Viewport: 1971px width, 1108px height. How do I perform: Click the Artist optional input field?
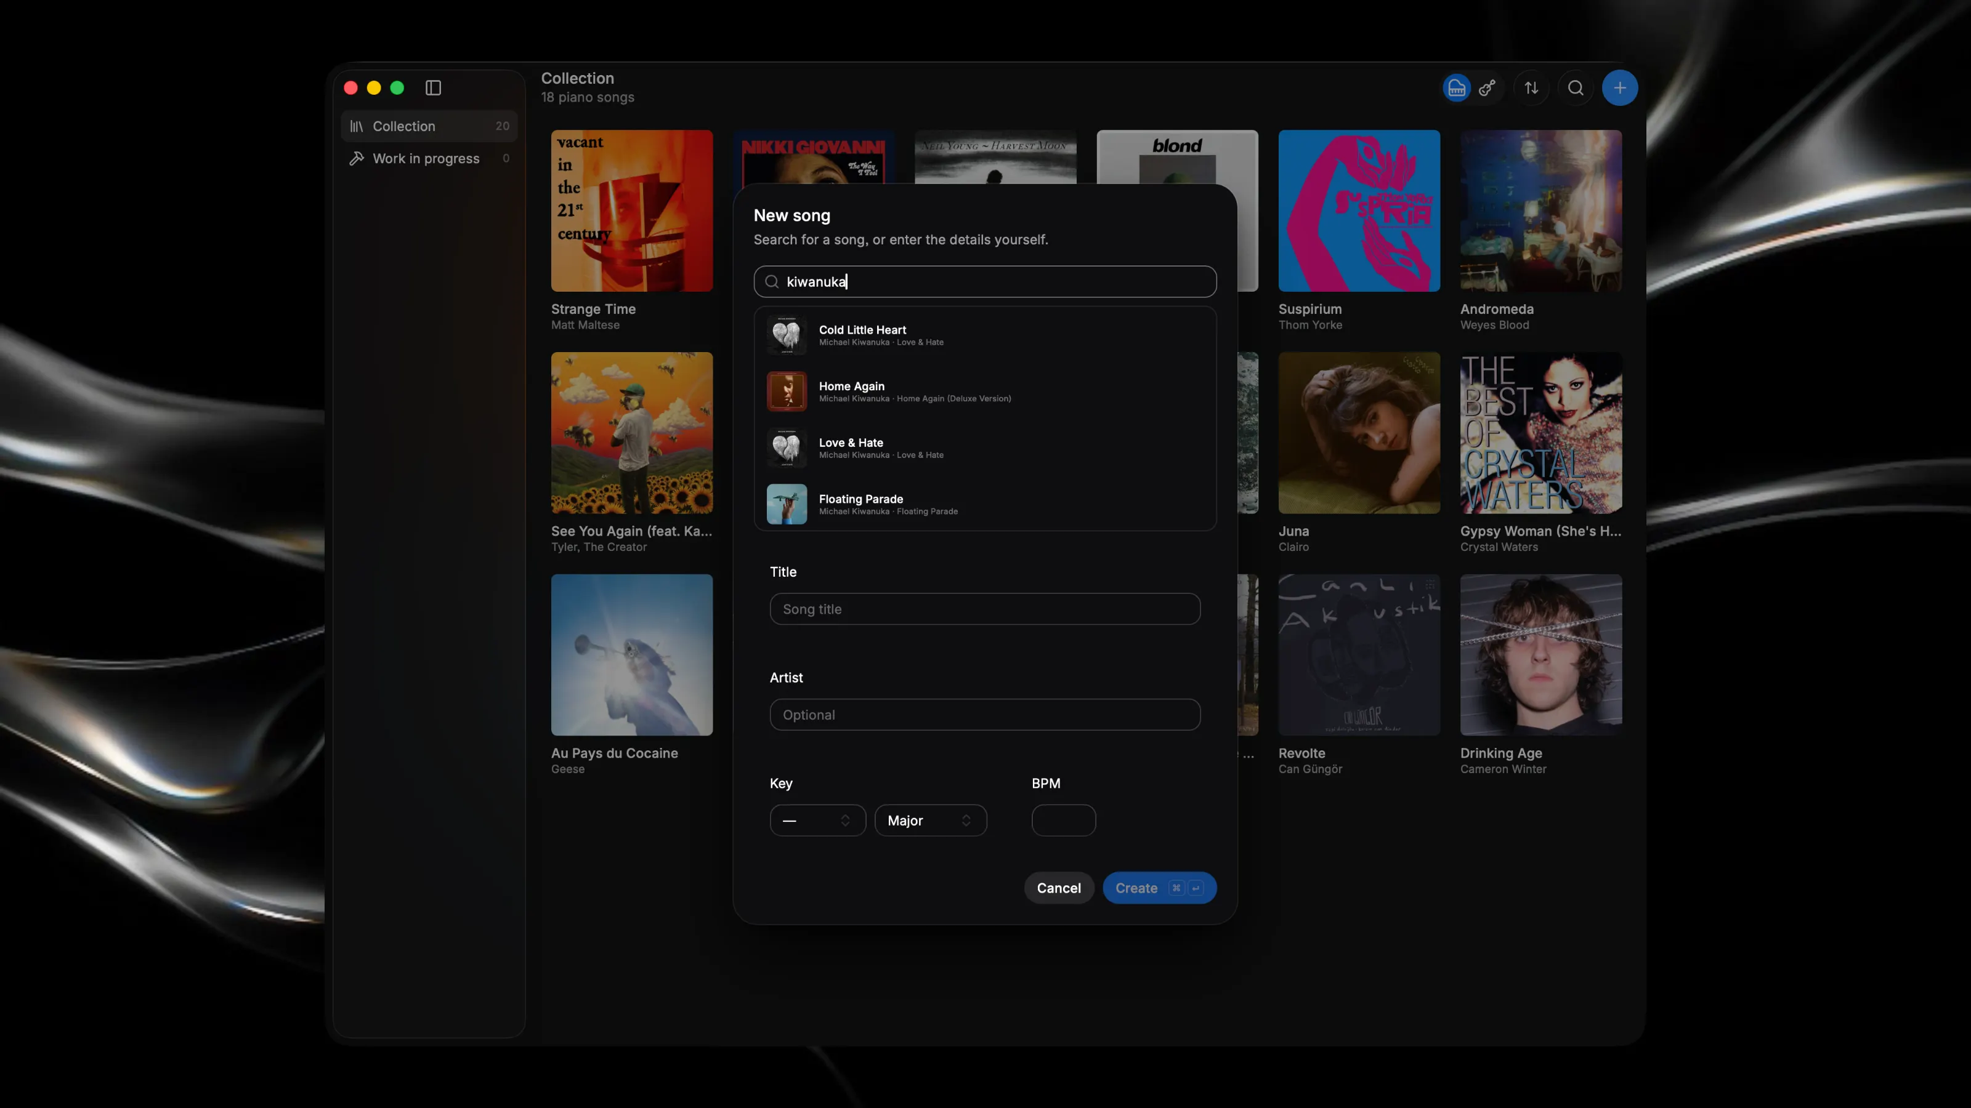click(985, 714)
